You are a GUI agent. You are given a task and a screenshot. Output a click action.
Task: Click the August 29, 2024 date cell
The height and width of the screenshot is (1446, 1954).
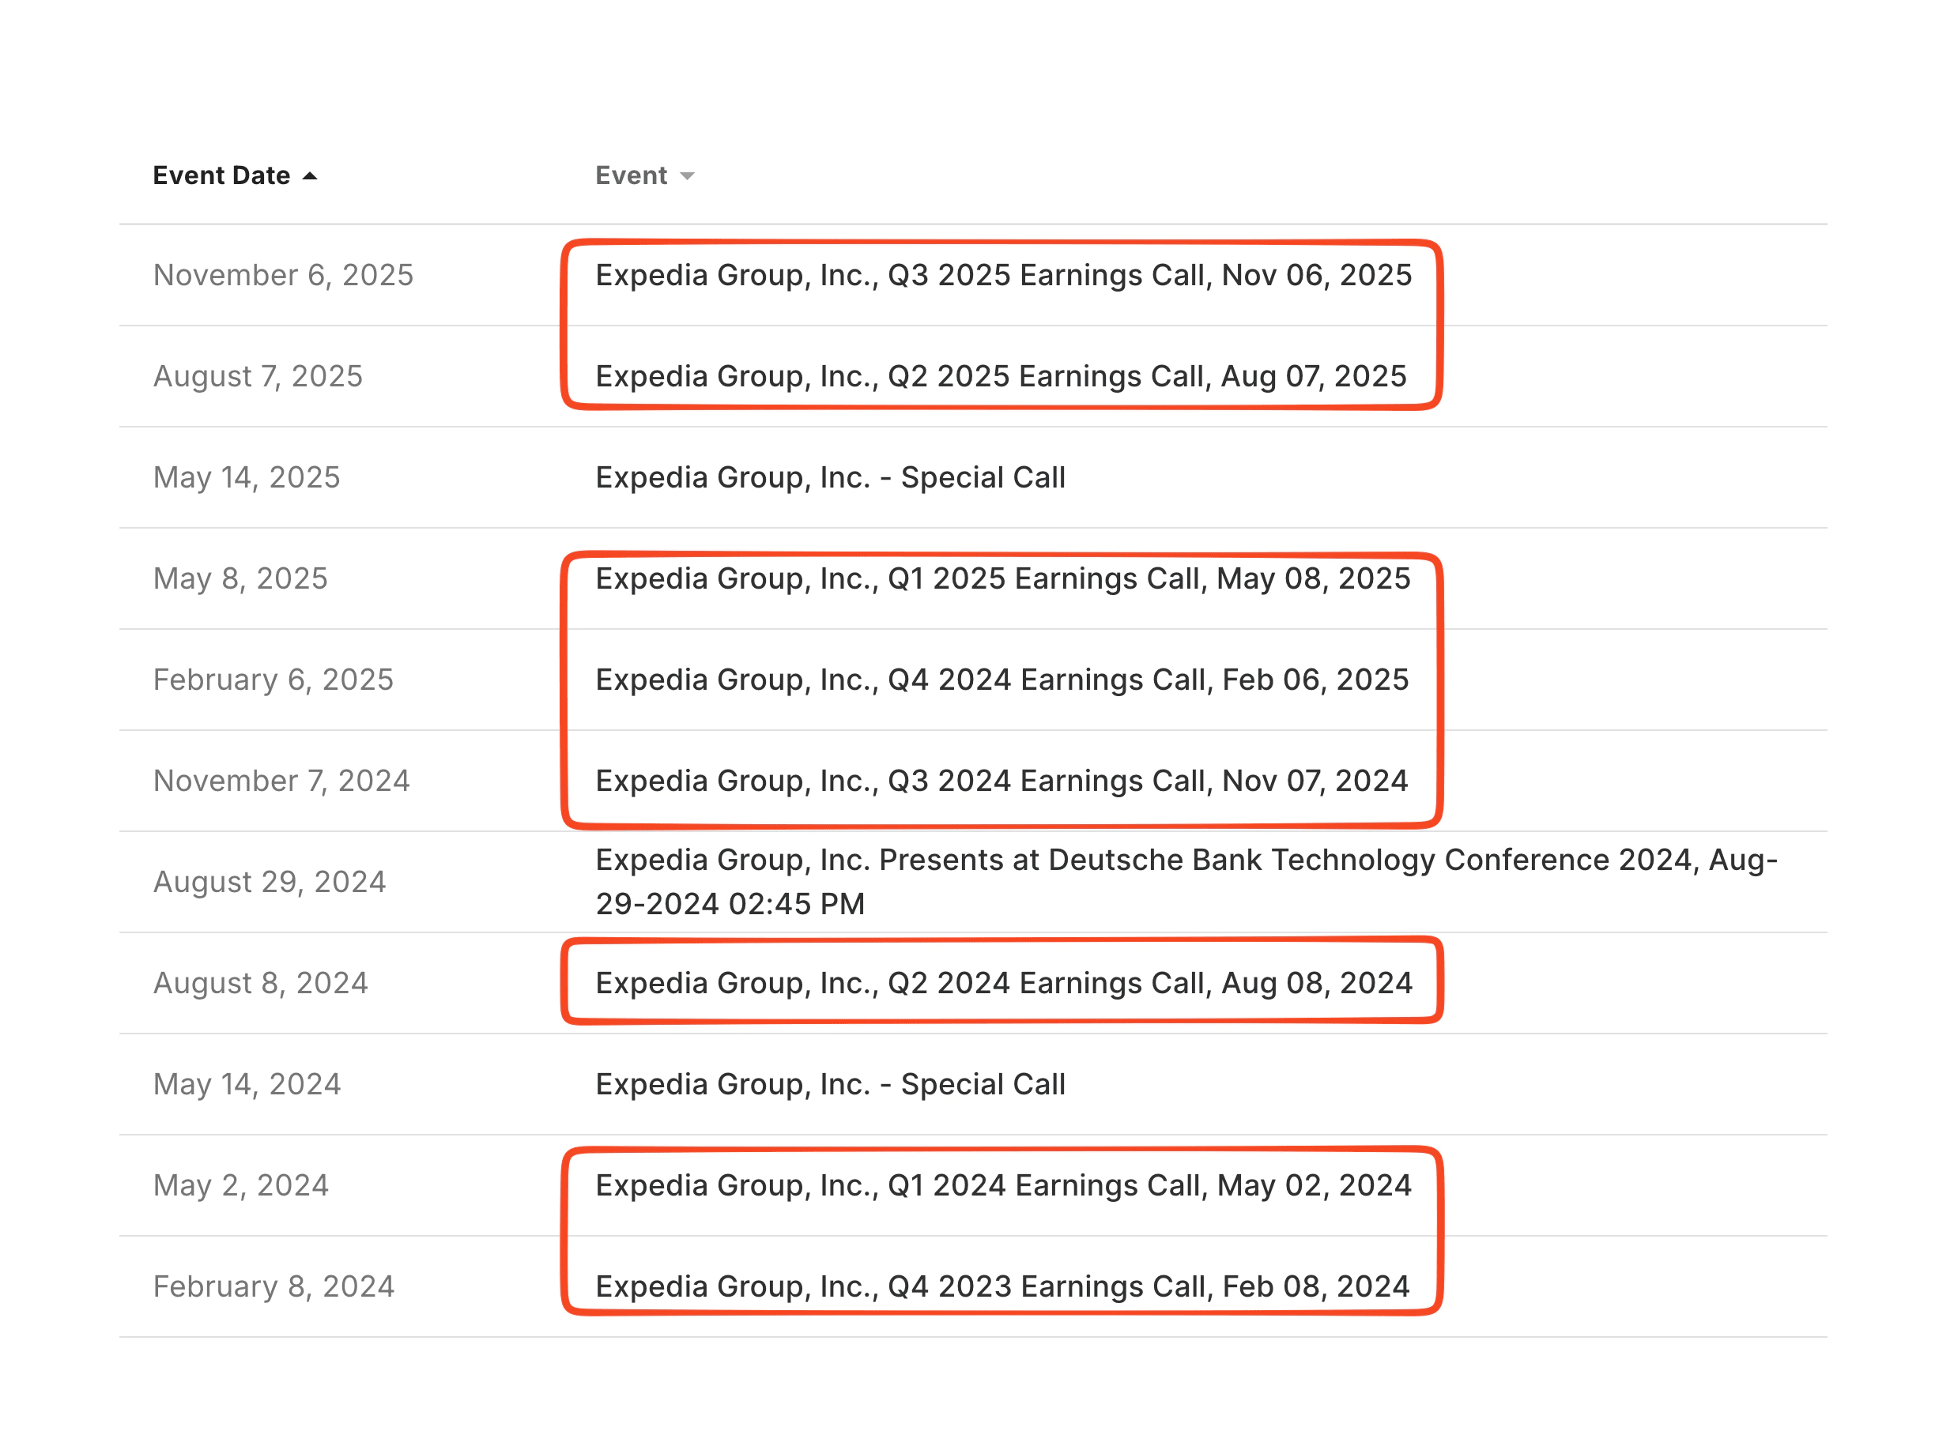click(x=270, y=882)
